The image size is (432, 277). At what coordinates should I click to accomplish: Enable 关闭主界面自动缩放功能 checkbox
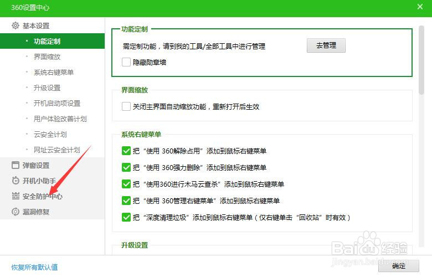pos(126,106)
